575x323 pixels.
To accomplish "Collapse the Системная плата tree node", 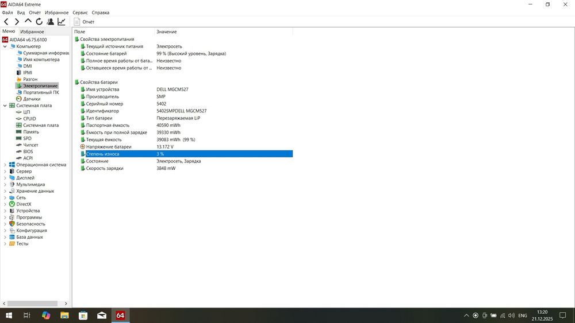I will [x=5, y=106].
